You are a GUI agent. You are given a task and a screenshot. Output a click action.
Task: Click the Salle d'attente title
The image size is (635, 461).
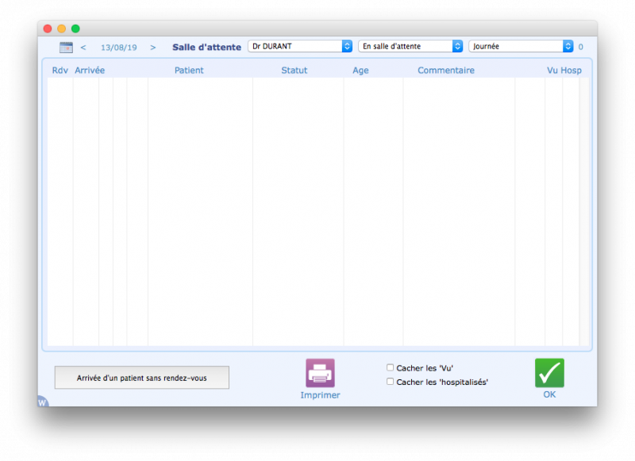tap(206, 47)
